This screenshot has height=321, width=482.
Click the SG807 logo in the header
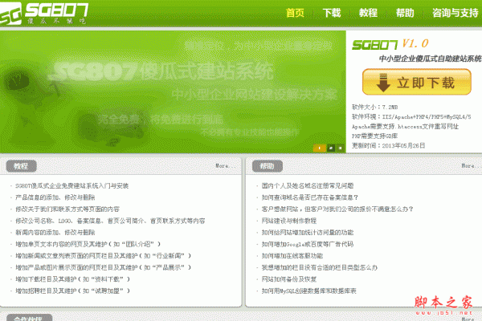click(x=44, y=13)
